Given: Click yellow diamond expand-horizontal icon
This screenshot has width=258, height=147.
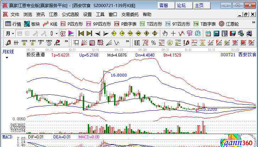Looking at the screenshot, I should pos(130,33).
